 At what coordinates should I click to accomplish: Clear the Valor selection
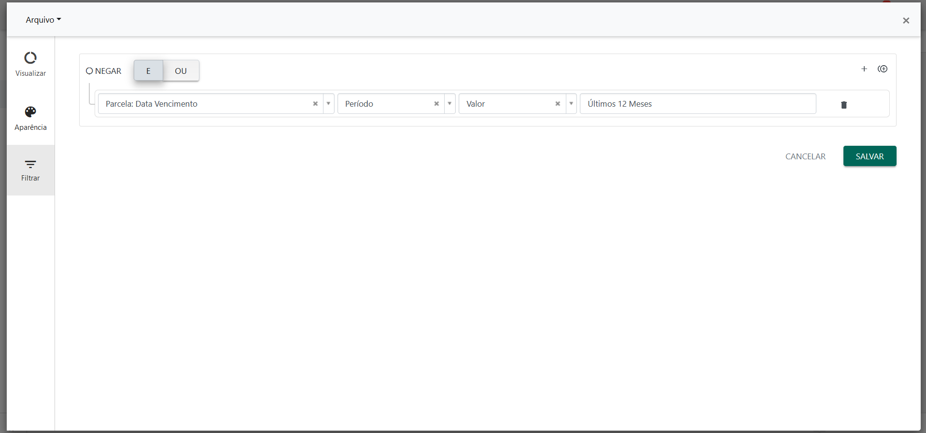click(x=558, y=104)
